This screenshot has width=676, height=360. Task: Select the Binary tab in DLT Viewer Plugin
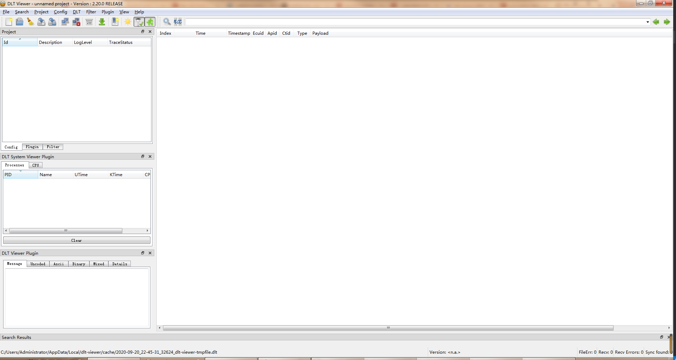[x=79, y=264]
